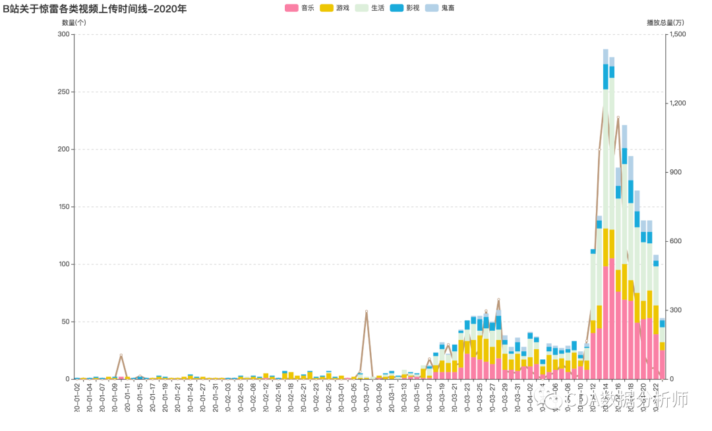Click the tallest stacked bar at 04-14

[606, 214]
